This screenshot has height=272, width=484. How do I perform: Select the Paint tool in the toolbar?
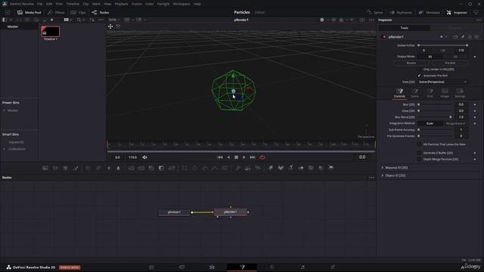[x=76, y=168]
